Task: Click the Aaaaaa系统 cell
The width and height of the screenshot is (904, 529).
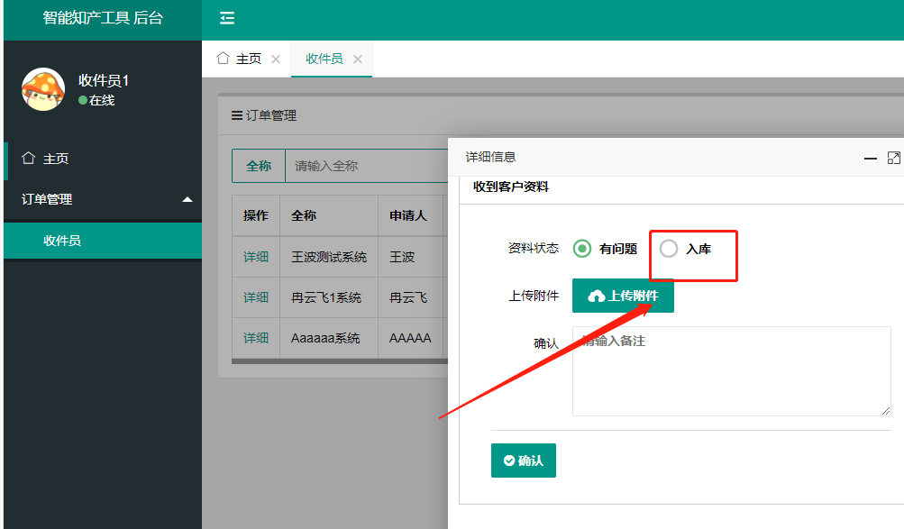Action: [329, 338]
